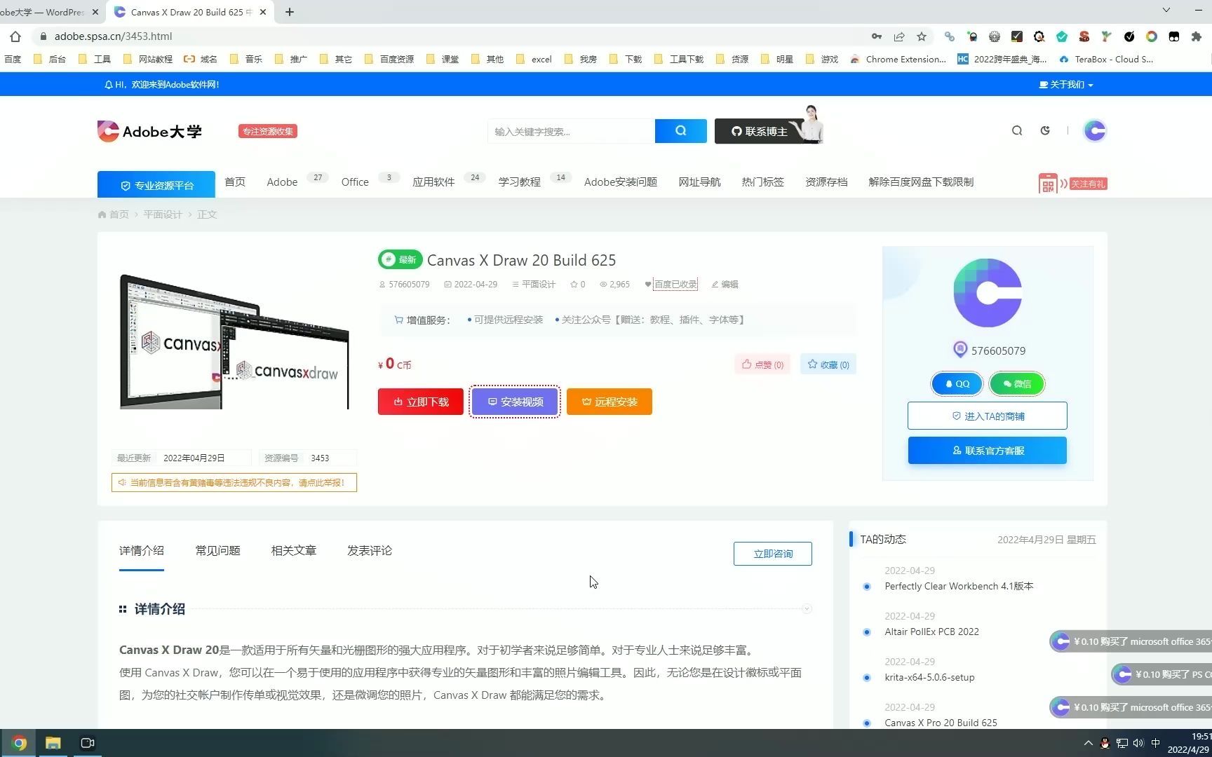Click the home icon in the breadcrumb
1212x757 pixels.
pos(102,214)
